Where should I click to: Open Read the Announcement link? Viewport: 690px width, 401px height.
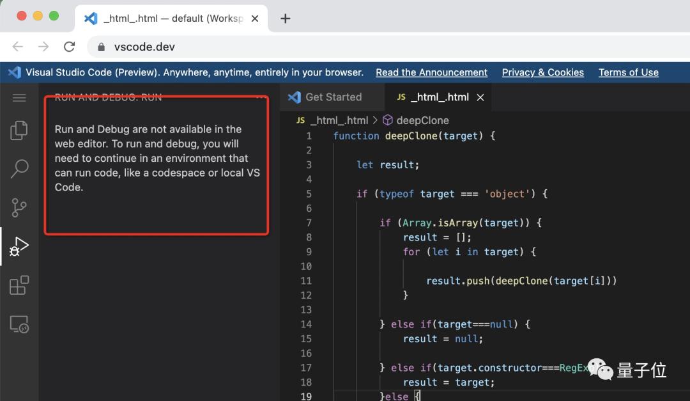431,72
